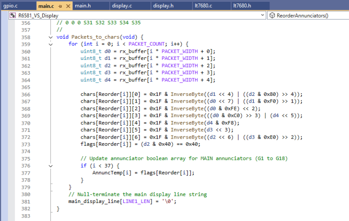Click the project icon beside R6581_VS_Display

(x=13, y=15)
